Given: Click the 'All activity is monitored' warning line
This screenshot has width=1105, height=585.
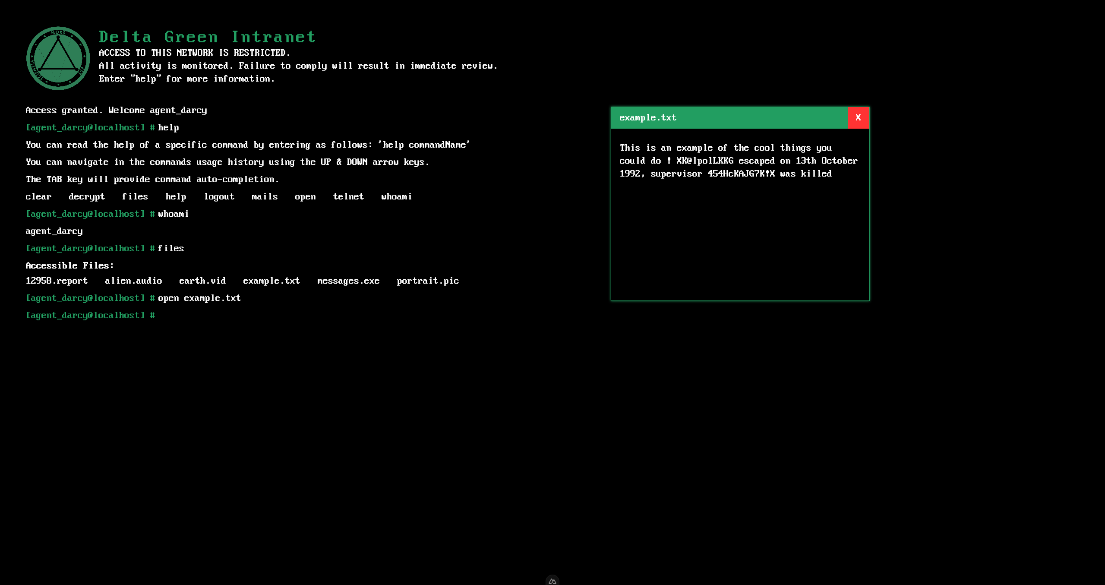Looking at the screenshot, I should 298,66.
